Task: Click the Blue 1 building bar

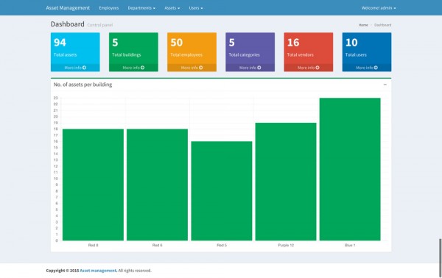Action: click(350, 169)
